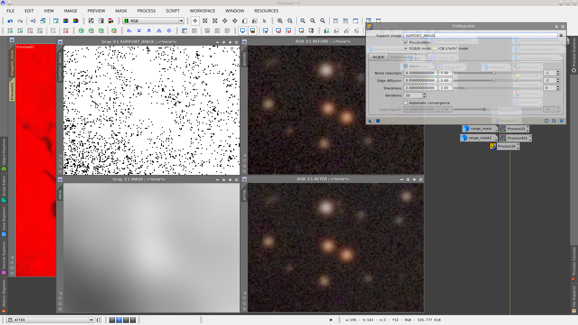Click the Zoom Out magnifier icon
Image resolution: width=578 pixels, height=325 pixels.
click(290, 21)
